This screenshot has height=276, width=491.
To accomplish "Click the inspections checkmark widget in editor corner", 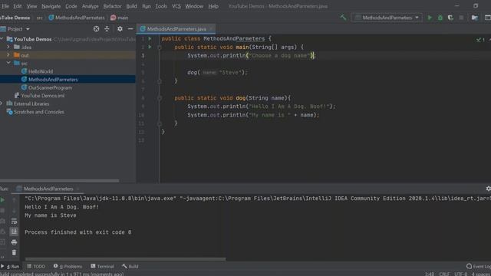I will (480, 40).
